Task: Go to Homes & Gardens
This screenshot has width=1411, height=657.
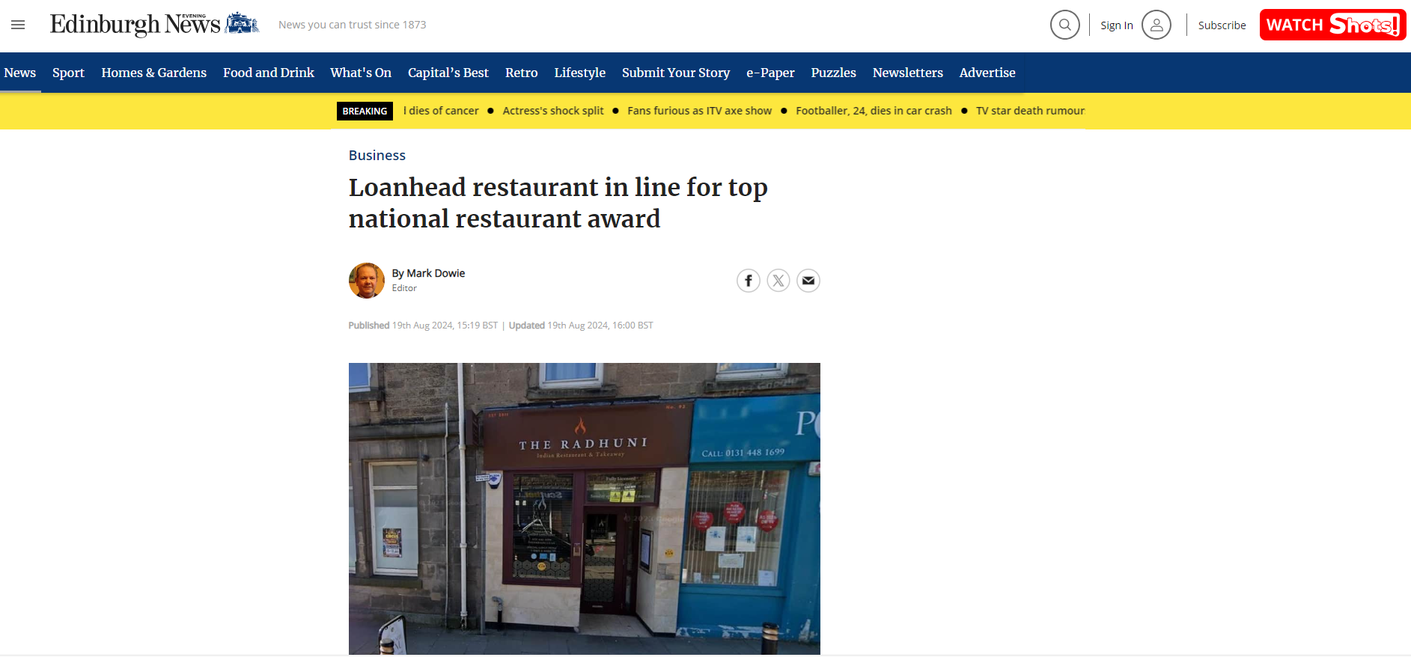Action: (x=153, y=73)
